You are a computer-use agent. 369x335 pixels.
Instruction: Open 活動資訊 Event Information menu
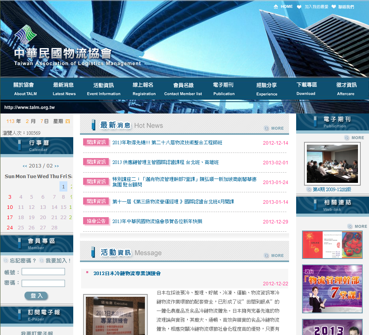pos(104,89)
